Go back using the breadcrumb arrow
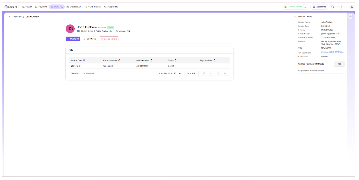The image size is (359, 180). coord(9,17)
